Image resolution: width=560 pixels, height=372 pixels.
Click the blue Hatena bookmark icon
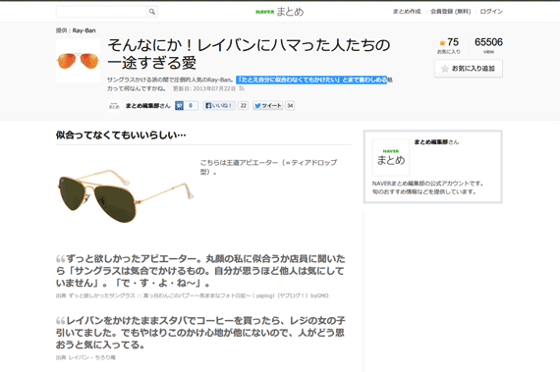tap(179, 106)
